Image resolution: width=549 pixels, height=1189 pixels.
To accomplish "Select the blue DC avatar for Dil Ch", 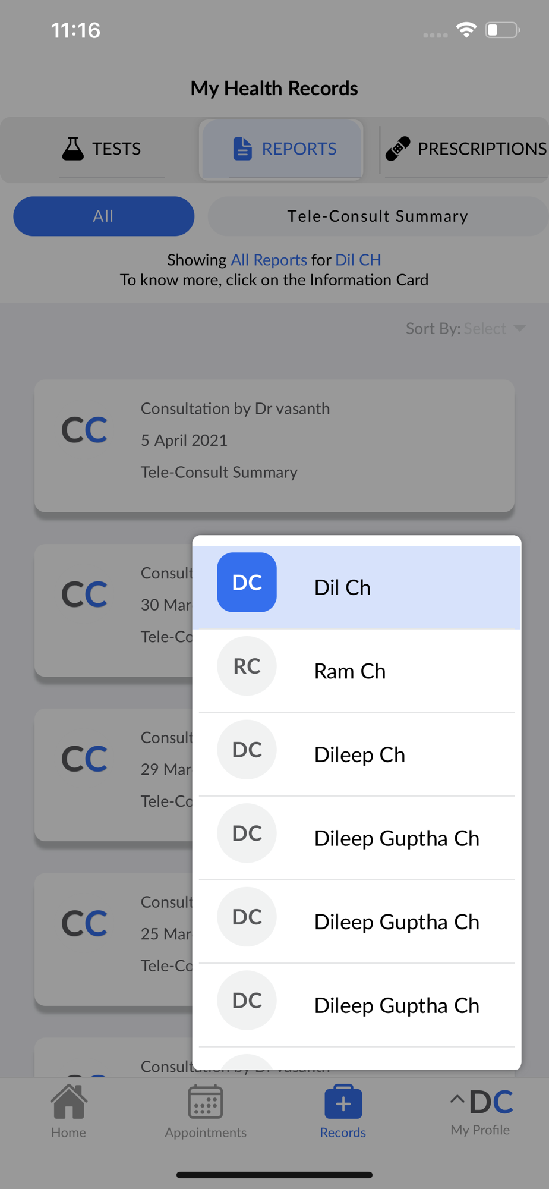I will (x=247, y=583).
